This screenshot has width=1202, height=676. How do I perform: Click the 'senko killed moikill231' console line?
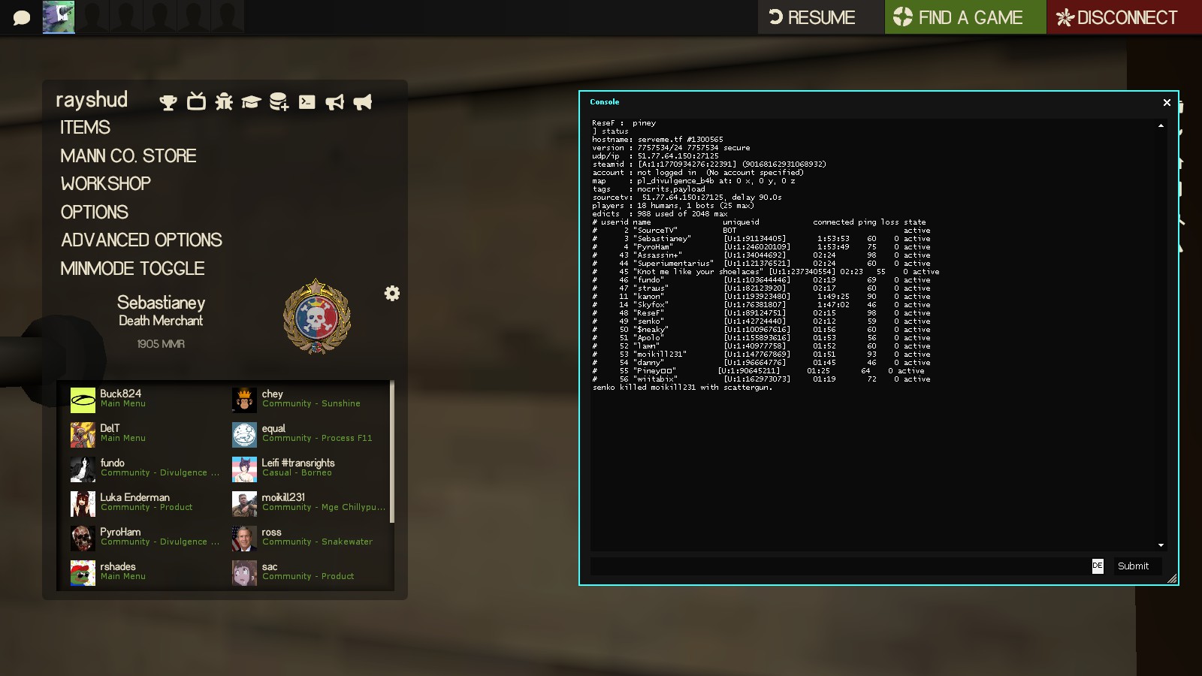click(682, 388)
